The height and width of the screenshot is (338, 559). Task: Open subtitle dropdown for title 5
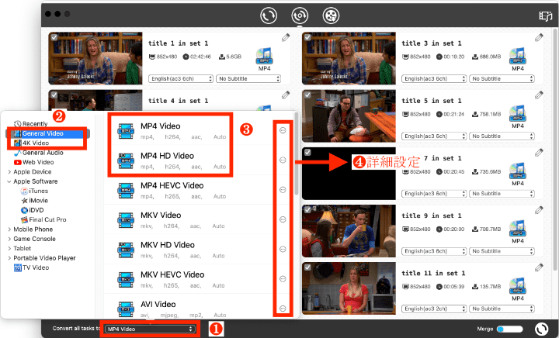[502, 136]
